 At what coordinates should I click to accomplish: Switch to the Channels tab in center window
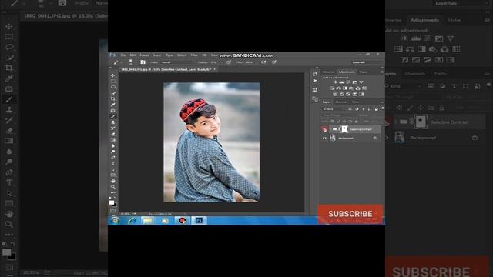340,102
